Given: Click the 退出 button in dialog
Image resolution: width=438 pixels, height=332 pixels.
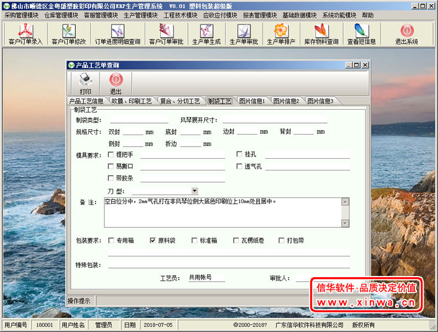Looking at the screenshot, I should (116, 83).
